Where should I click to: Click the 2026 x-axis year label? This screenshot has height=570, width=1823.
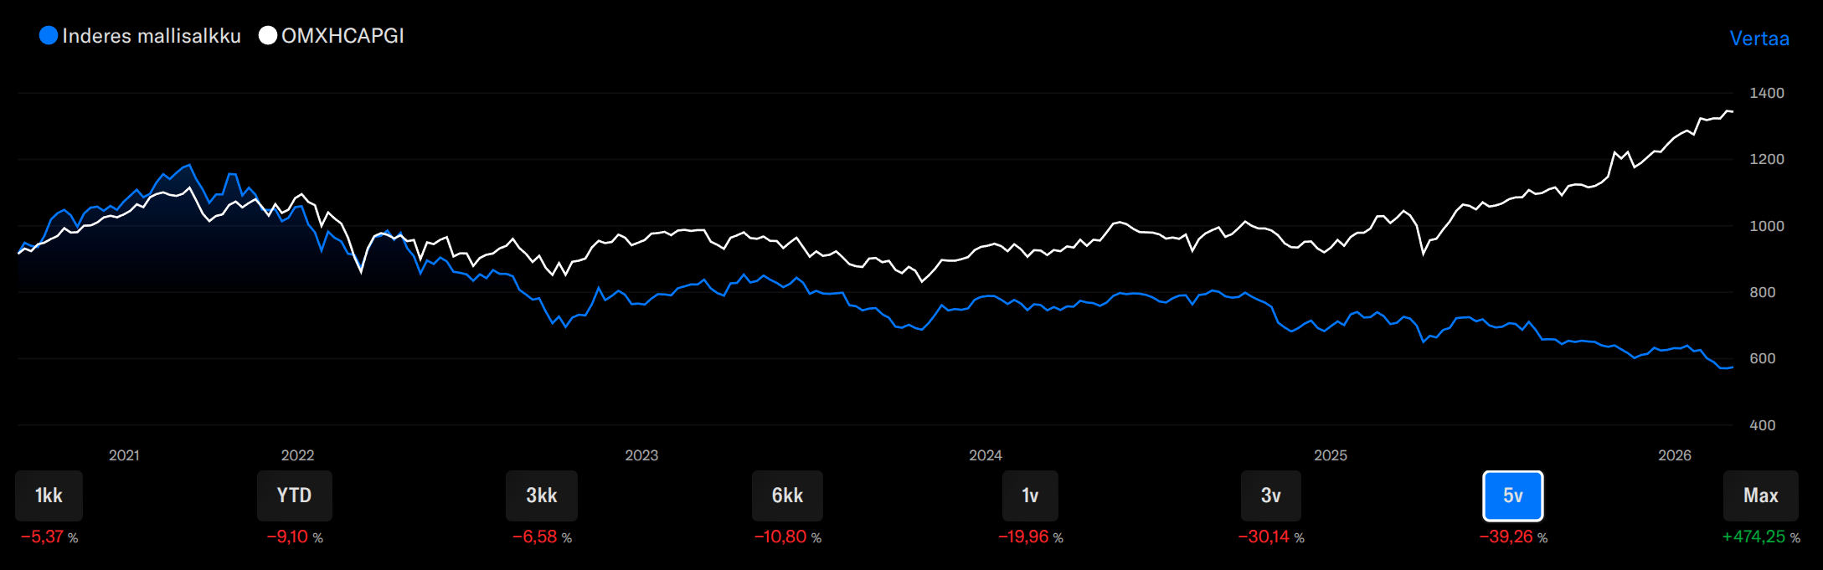click(x=1674, y=455)
